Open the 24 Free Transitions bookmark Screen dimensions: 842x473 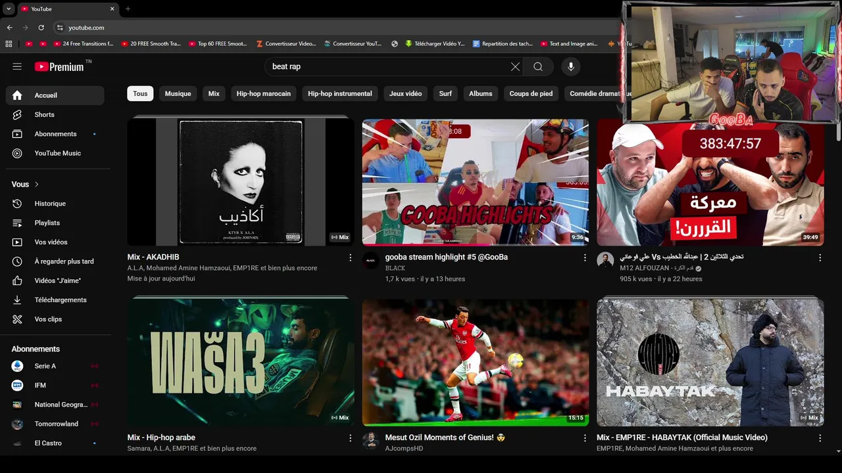point(83,44)
